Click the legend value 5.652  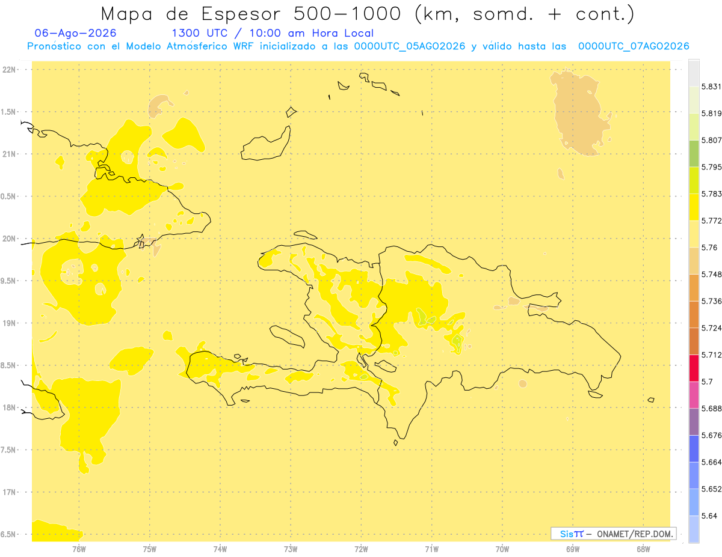click(x=711, y=489)
